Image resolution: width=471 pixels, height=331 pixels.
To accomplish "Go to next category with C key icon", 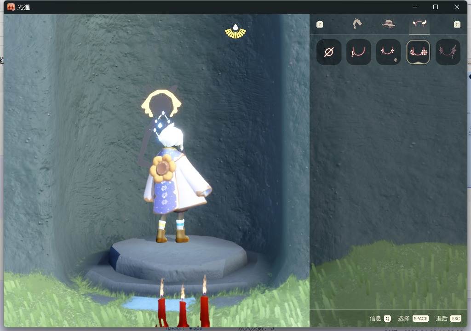I will pyautogui.click(x=457, y=25).
